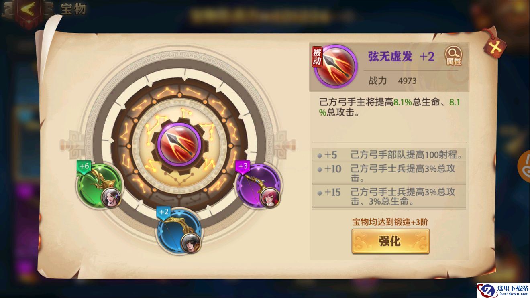Click the 强化 enhance button

390,241
